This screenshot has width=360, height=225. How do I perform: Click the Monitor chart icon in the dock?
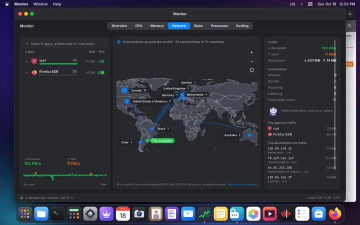pos(204,214)
